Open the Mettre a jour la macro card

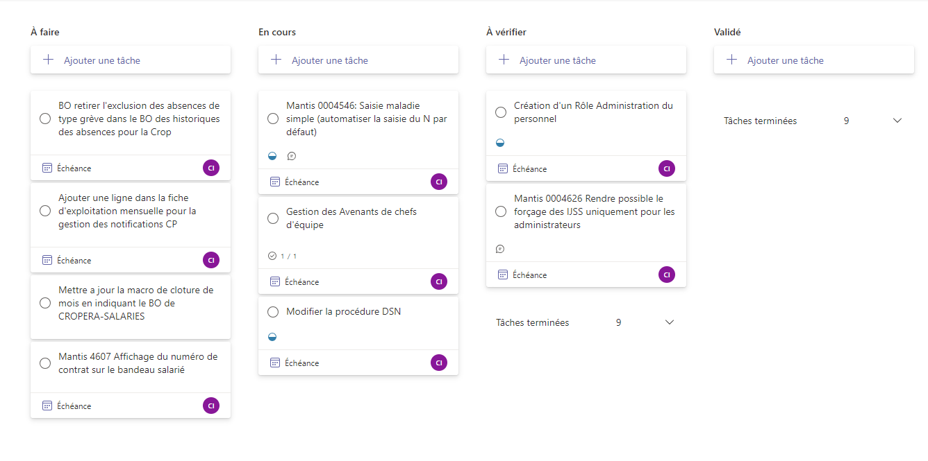tap(136, 304)
